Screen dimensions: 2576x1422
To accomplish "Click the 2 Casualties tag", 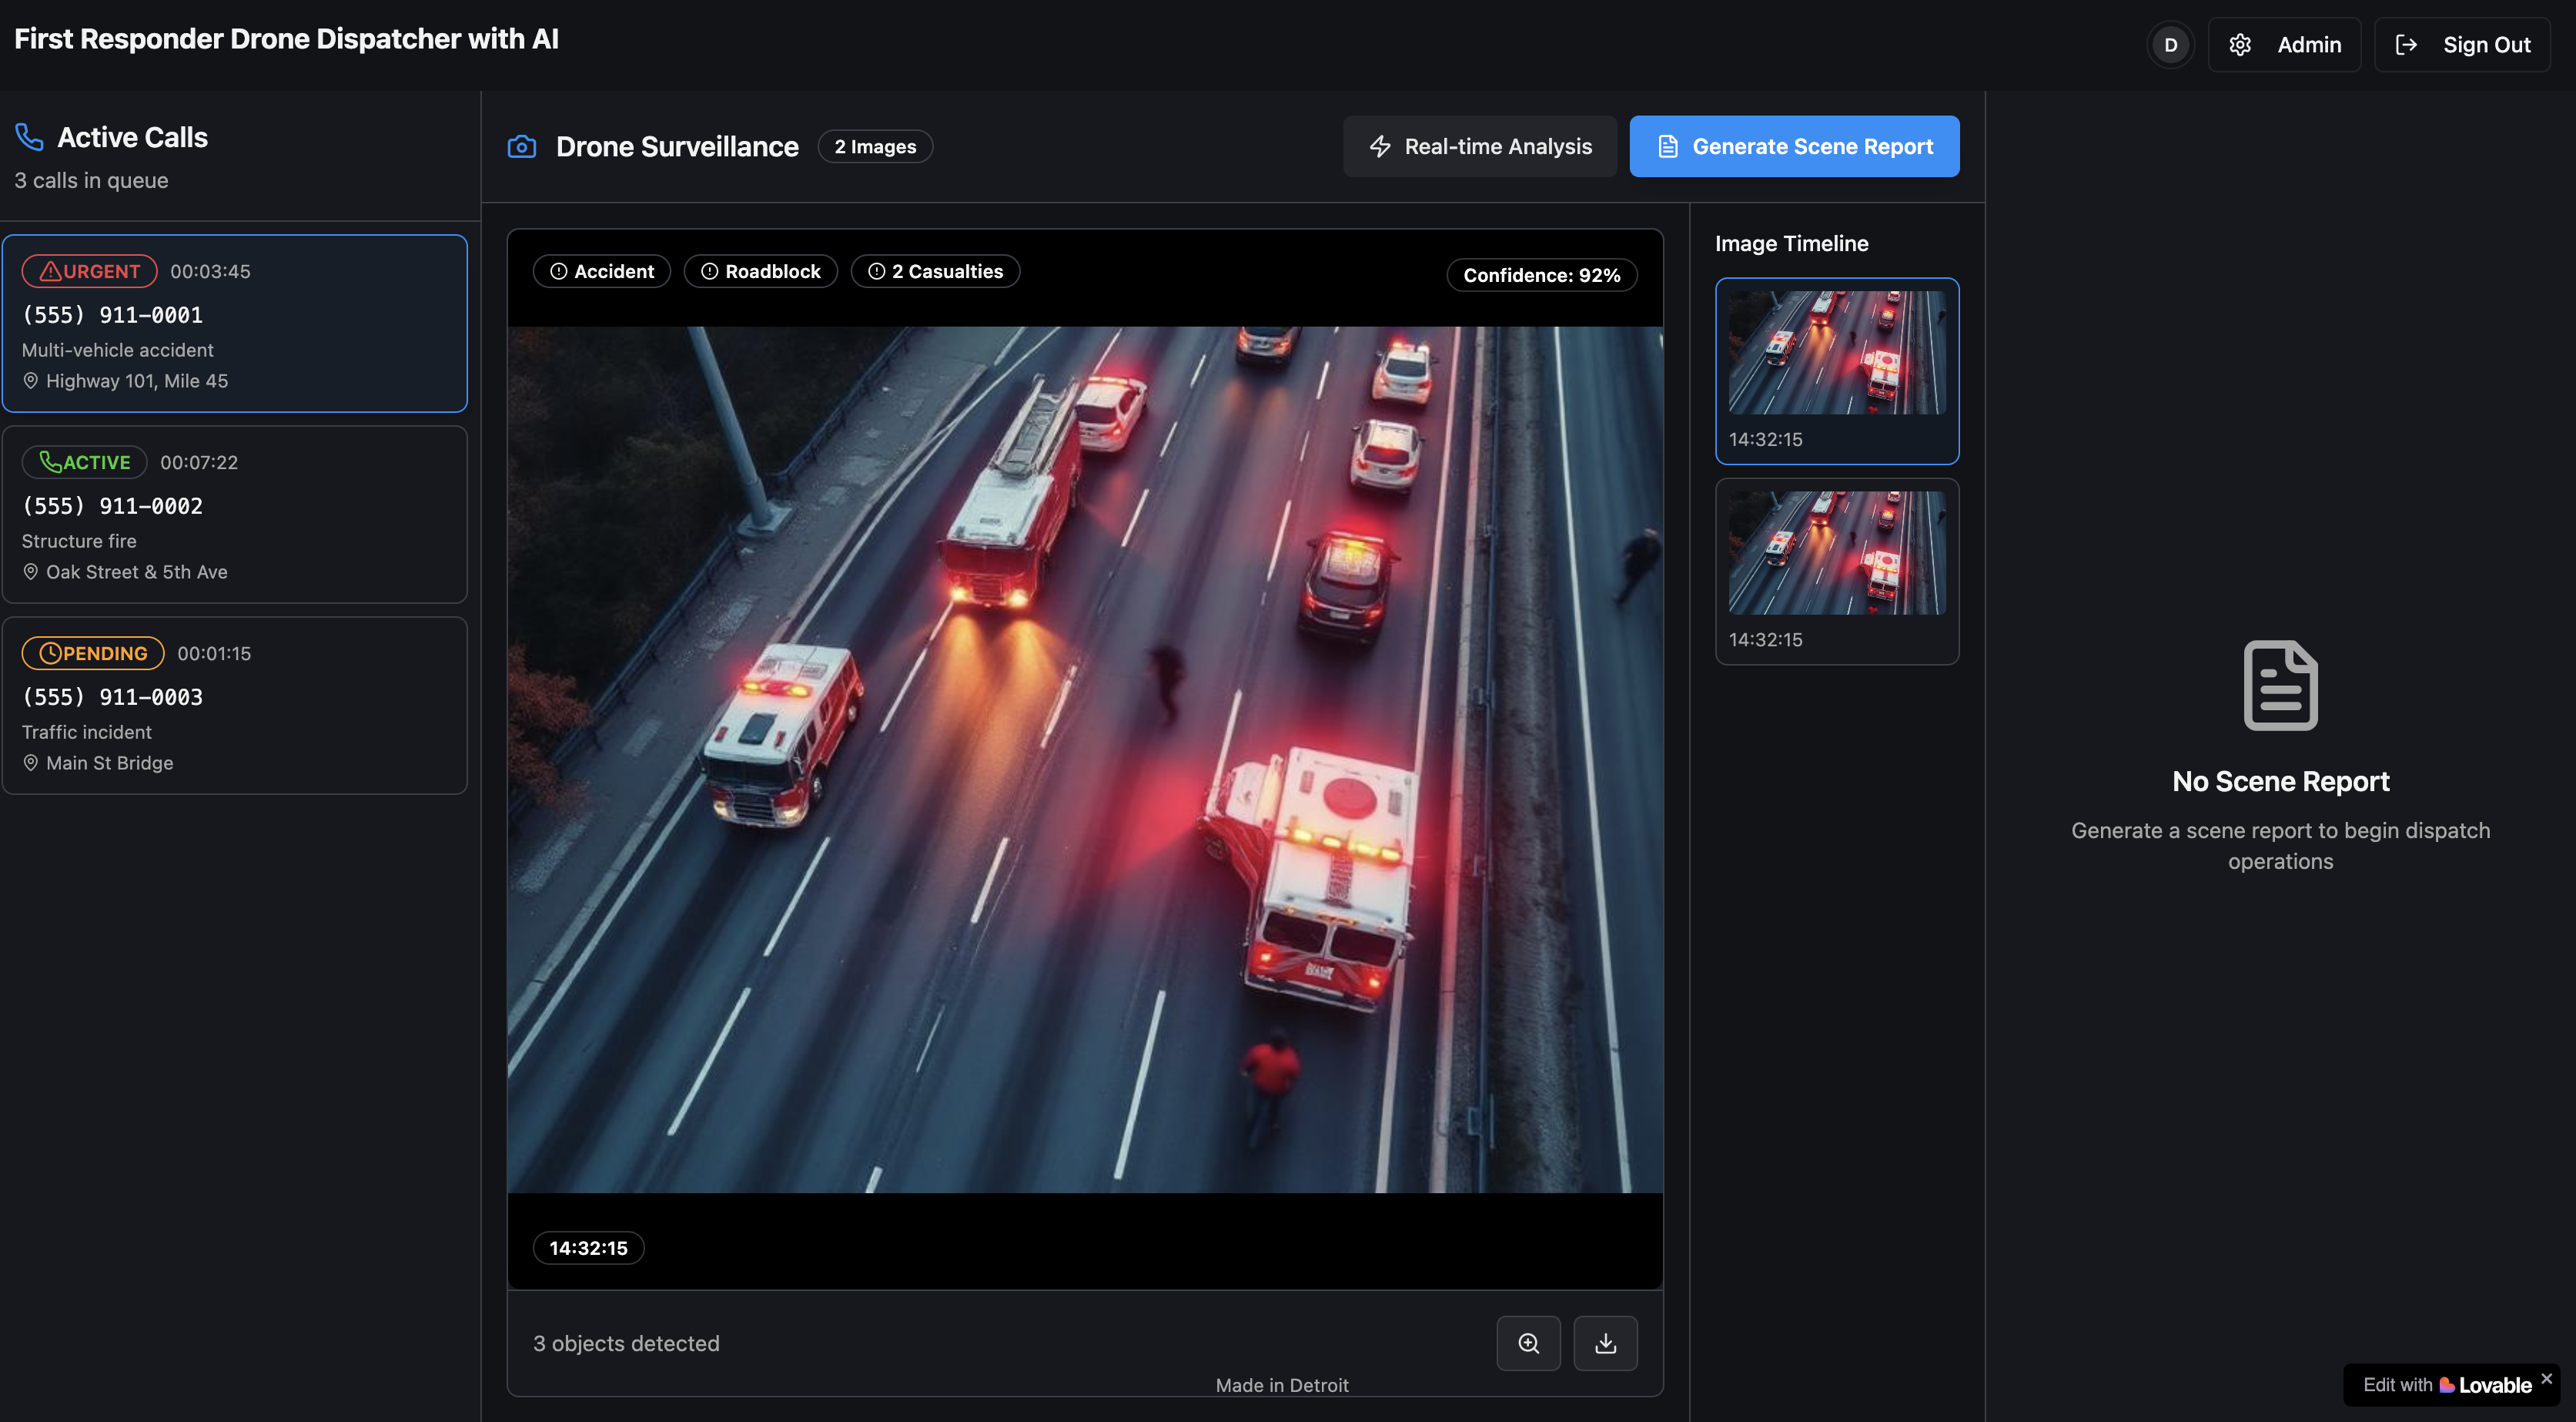I will point(935,271).
